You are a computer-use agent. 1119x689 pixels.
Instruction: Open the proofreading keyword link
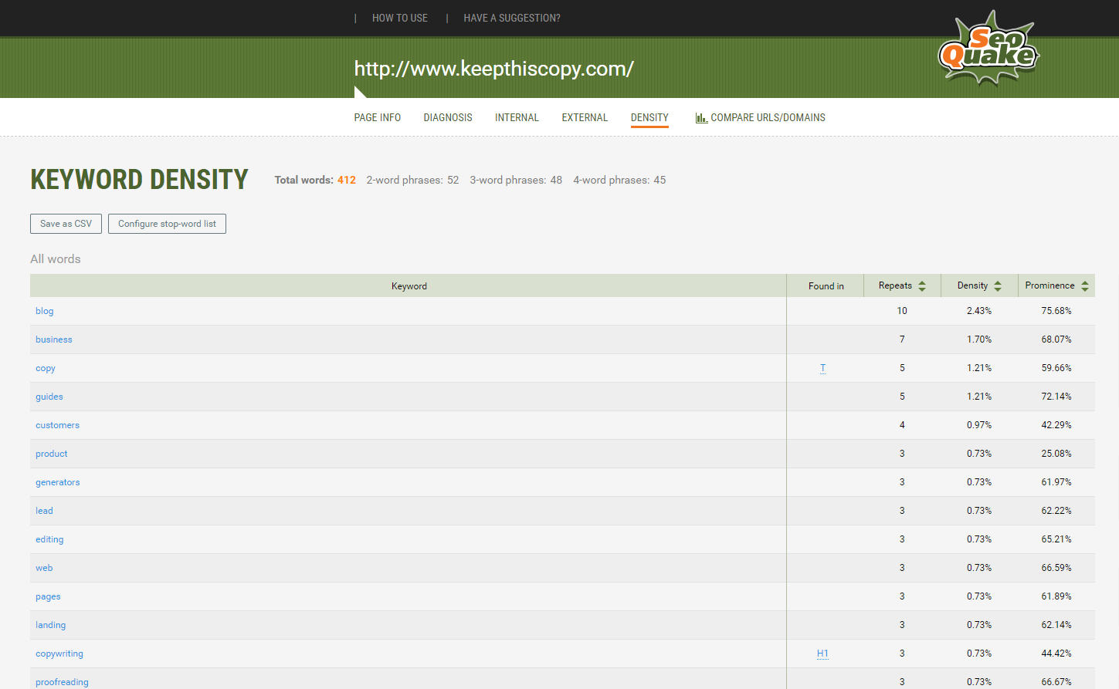click(62, 682)
